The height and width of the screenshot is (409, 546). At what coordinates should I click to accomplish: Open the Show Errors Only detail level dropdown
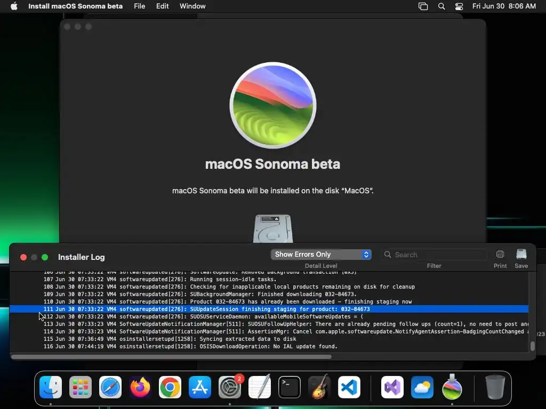[x=321, y=254]
